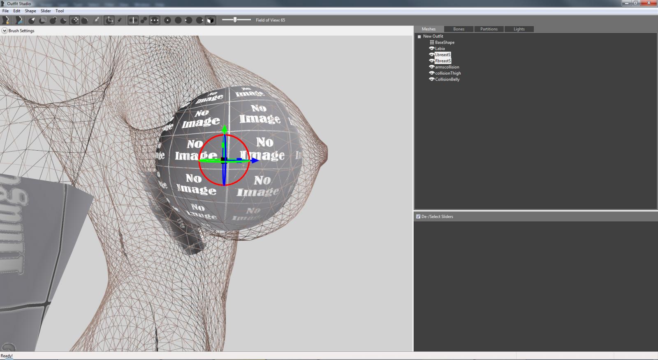Select the Inflate brush tool
The width and height of the screenshot is (658, 360).
click(53, 20)
